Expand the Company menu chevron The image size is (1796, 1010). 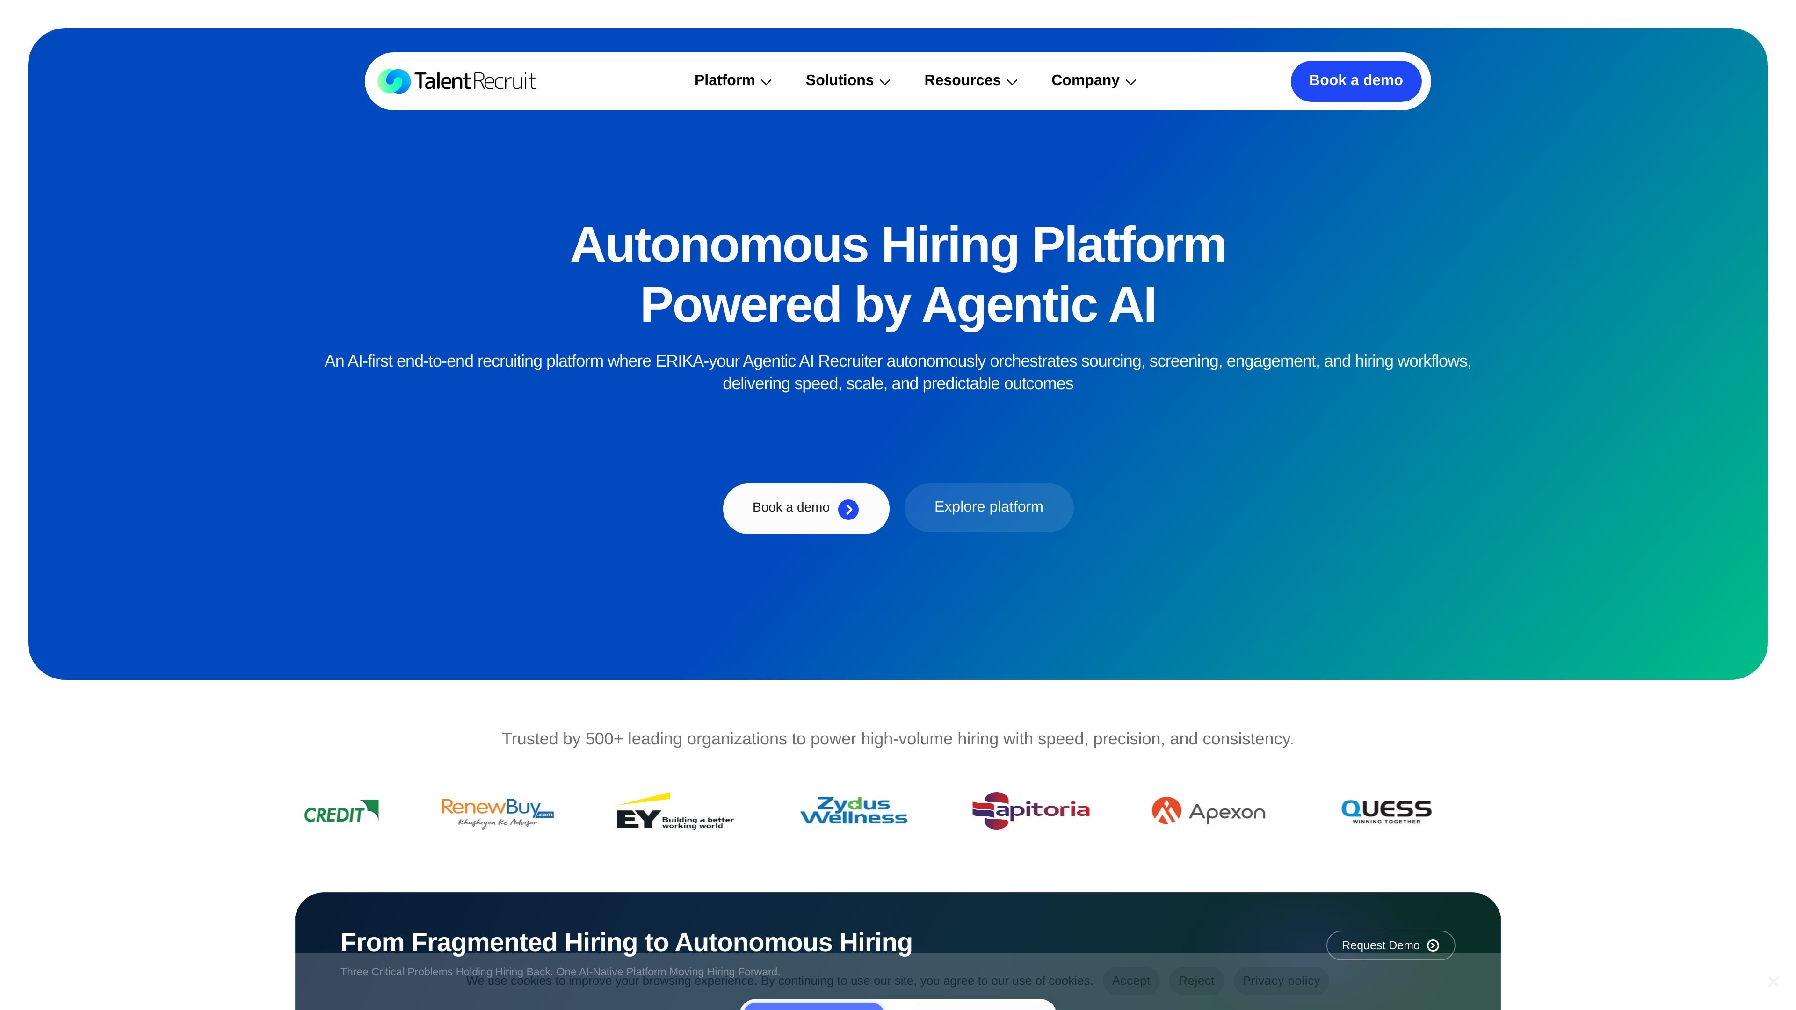click(1131, 81)
